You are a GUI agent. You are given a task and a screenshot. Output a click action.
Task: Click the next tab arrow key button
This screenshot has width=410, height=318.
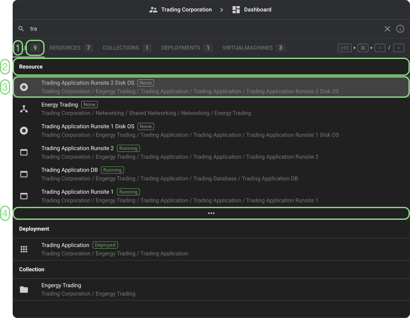399,48
